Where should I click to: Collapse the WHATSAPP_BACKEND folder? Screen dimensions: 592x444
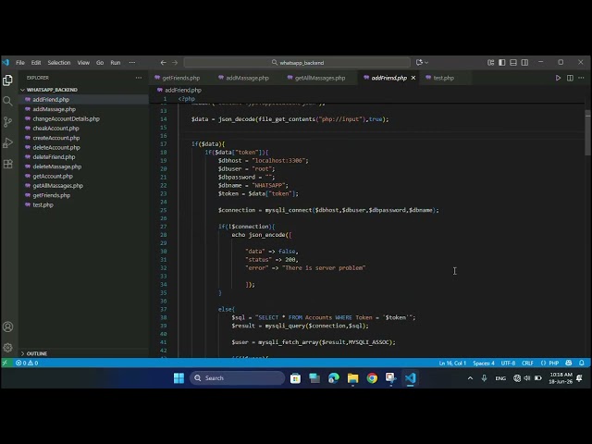point(52,90)
